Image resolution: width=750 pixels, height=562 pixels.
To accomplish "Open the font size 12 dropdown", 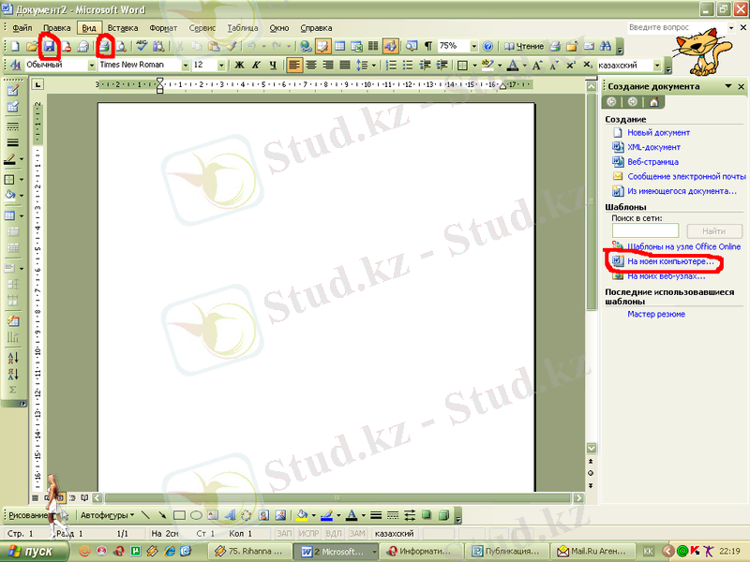I will pos(221,65).
